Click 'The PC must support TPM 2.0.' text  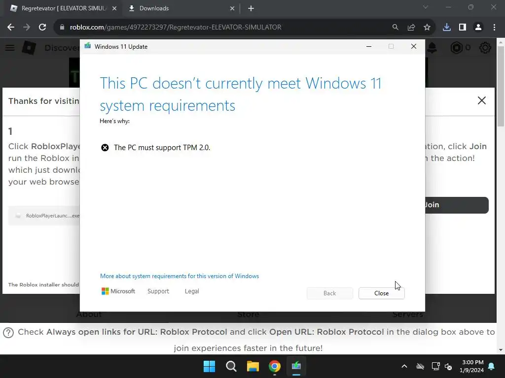162,148
